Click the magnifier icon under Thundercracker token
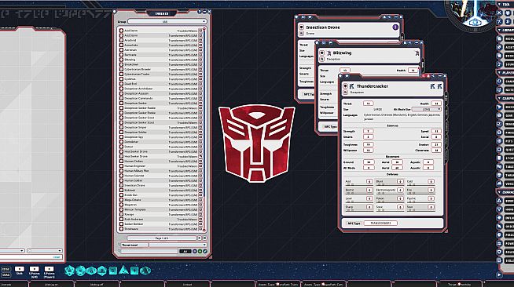Screen dimensions: 514x287 click(x=345, y=93)
